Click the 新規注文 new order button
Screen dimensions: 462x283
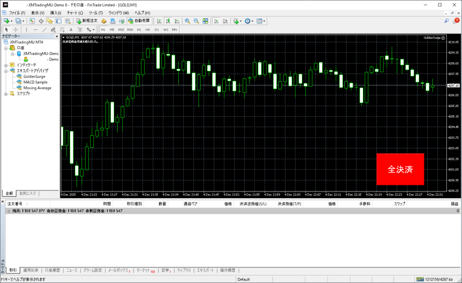pos(87,21)
